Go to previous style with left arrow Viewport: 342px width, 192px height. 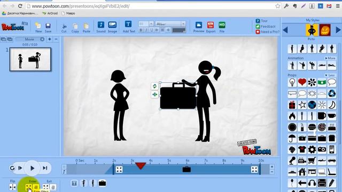(285, 30)
